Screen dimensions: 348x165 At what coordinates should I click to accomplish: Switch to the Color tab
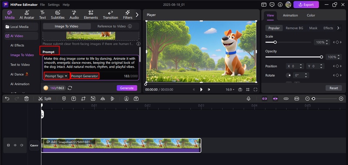click(311, 15)
